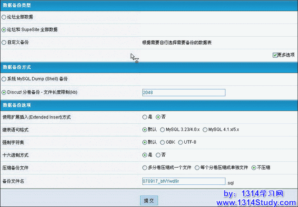Viewport: 298px width, 207px height.
Task: Select 多分卷压缩成一个文件 compression option
Action: point(144,167)
